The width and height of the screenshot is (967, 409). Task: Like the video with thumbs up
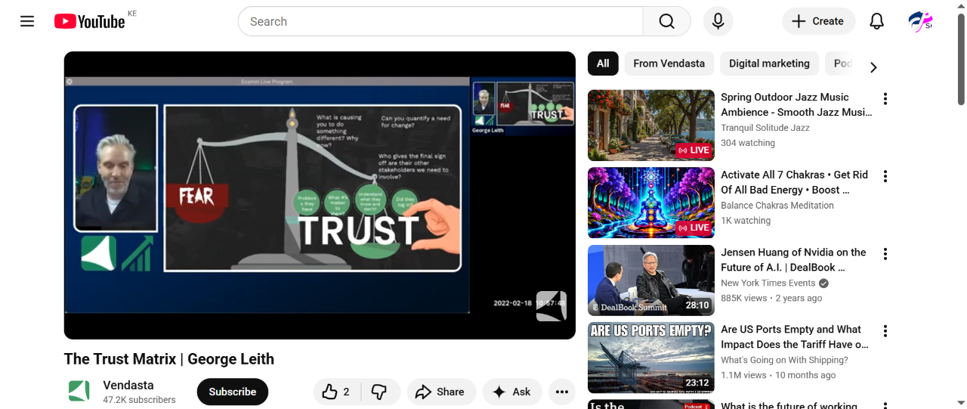point(338,392)
